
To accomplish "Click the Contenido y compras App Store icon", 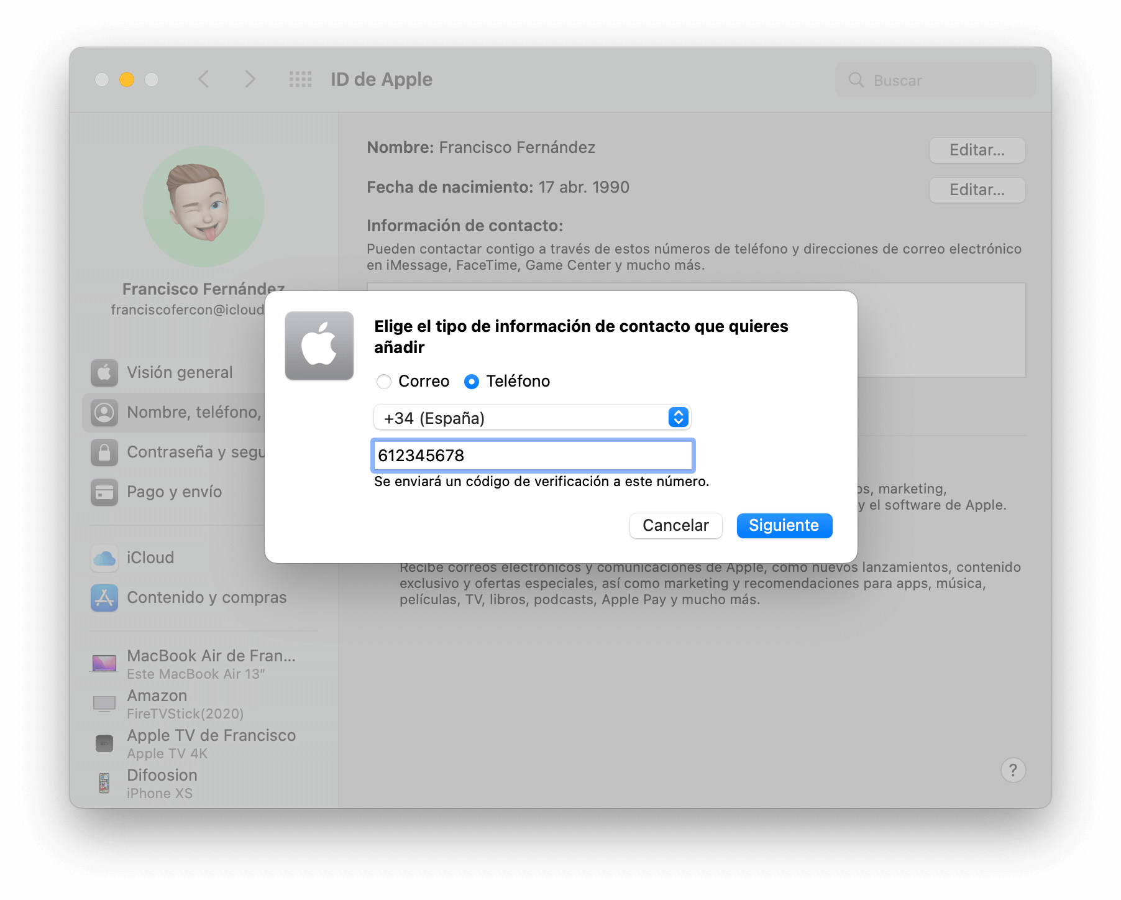I will pos(104,597).
